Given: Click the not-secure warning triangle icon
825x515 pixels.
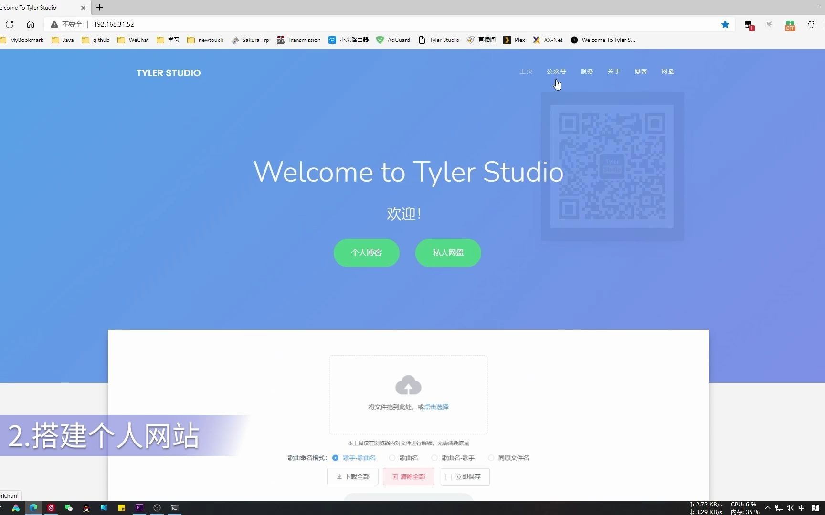Looking at the screenshot, I should point(54,24).
